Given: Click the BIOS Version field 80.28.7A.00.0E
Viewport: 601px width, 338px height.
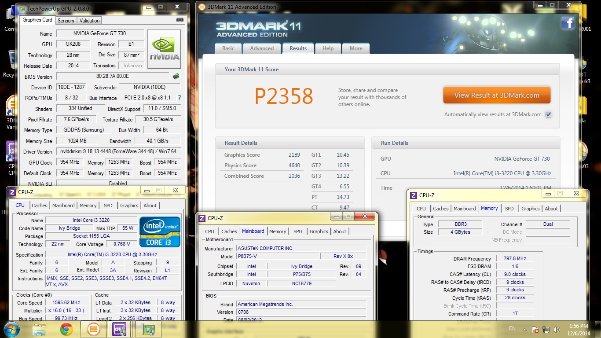Looking at the screenshot, I should [x=113, y=77].
